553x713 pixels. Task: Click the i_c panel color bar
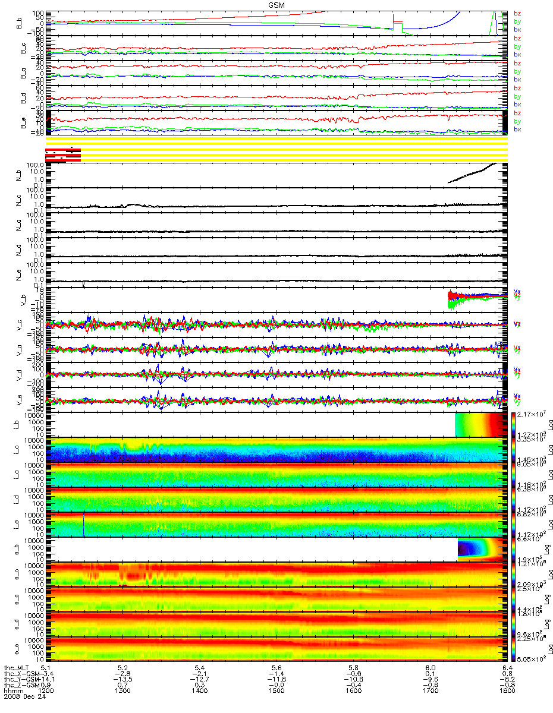pyautogui.click(x=513, y=449)
